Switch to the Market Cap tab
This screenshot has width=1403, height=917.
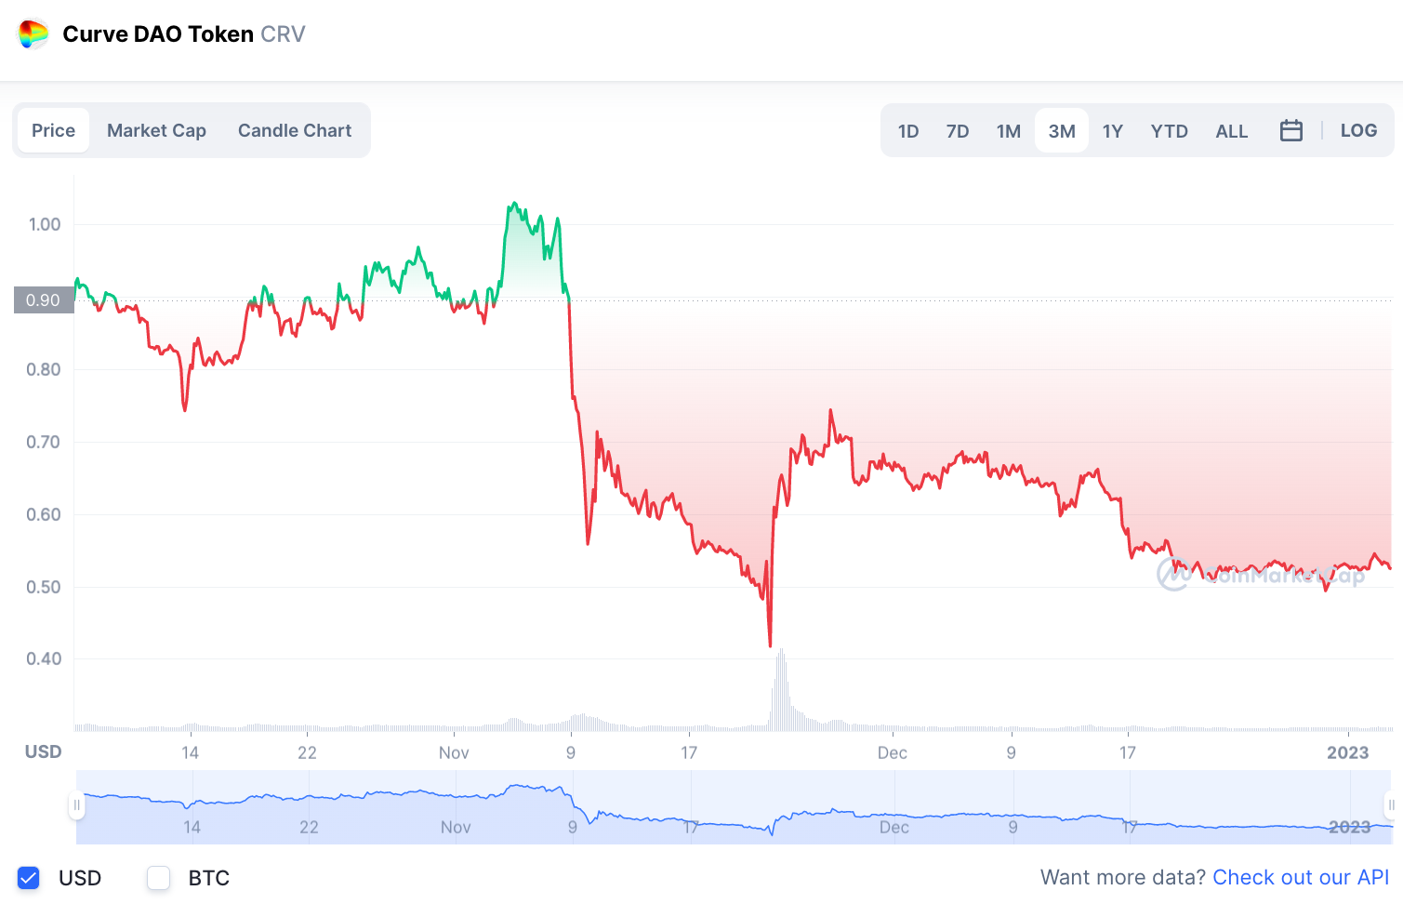click(x=156, y=130)
